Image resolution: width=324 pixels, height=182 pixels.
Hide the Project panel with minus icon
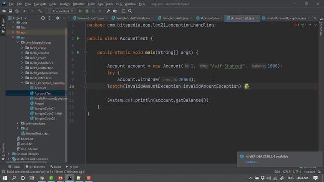pyautogui.click(x=64, y=18)
